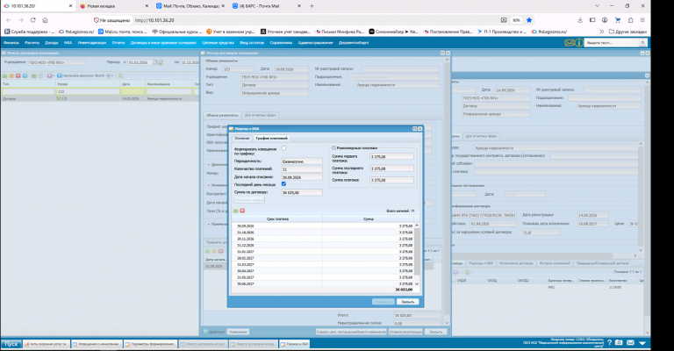Click the Пуск button
The width and height of the screenshot is (674, 351).
[11, 344]
